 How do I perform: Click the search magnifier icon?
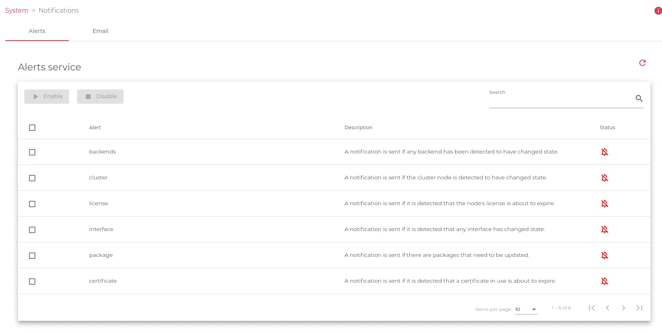pos(639,99)
